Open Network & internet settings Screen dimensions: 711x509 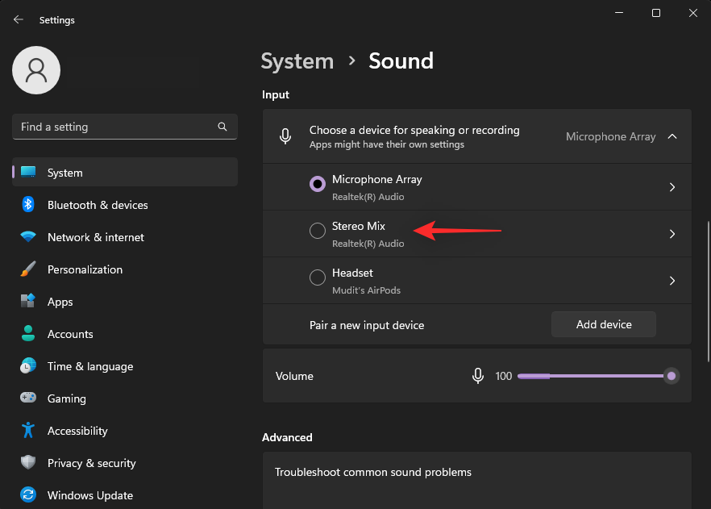pos(95,237)
